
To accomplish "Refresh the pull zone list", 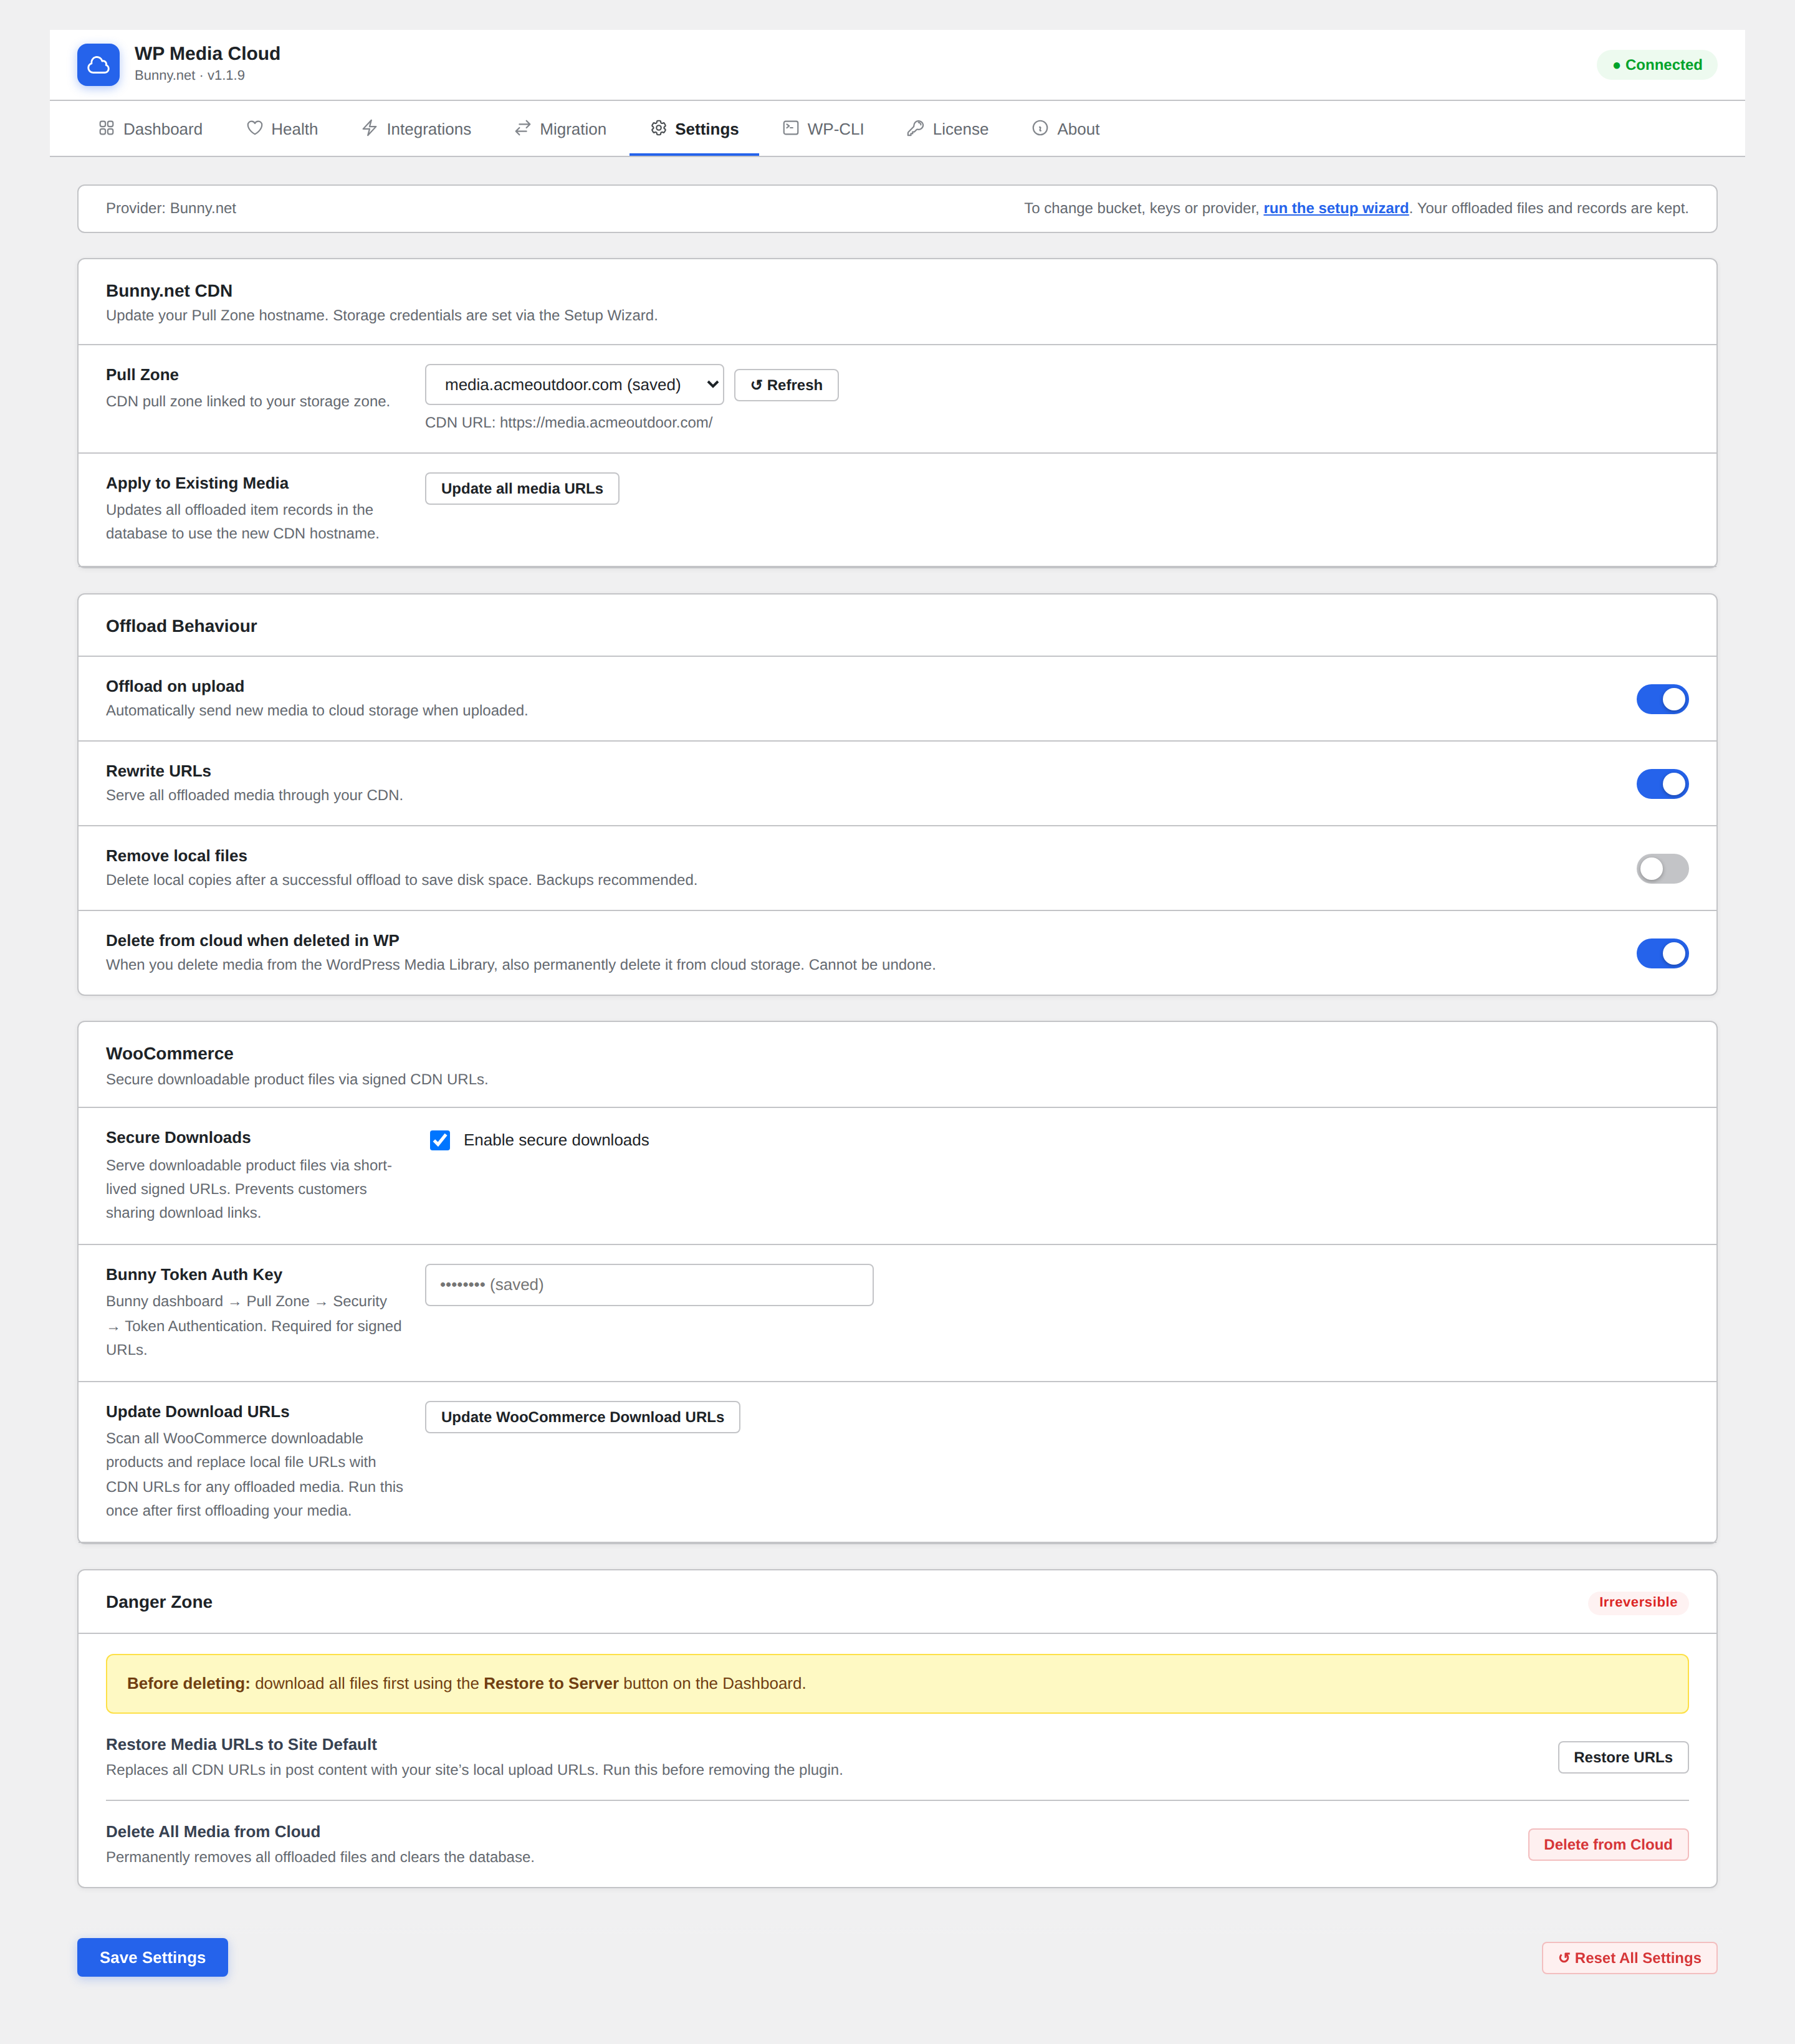I will tap(786, 385).
